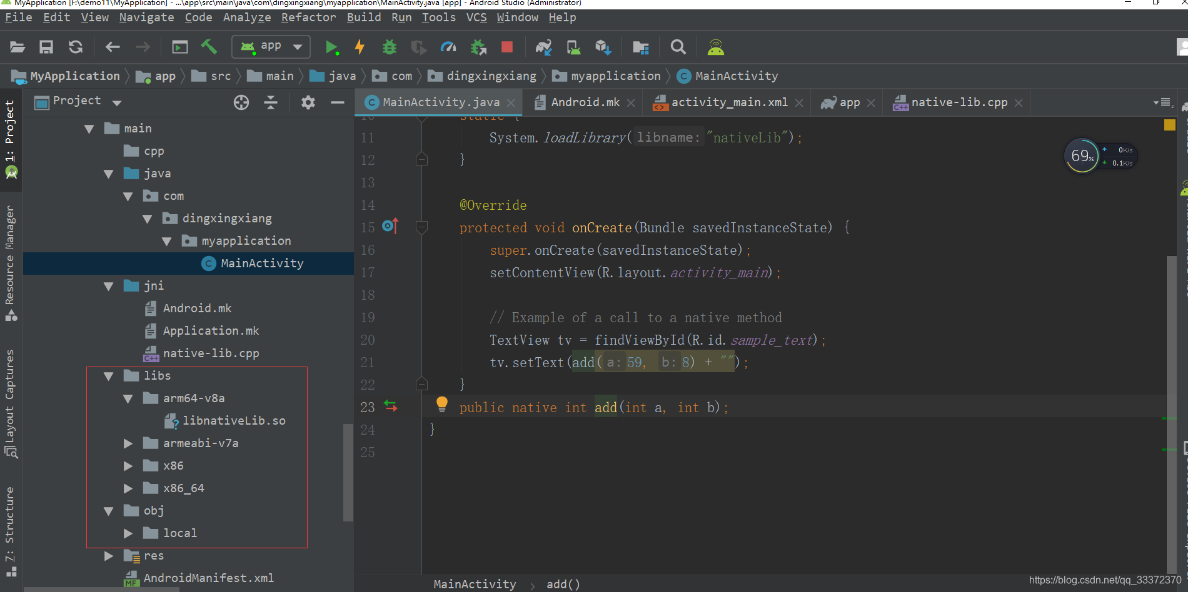Open the app run configuration dropdown

[x=272, y=46]
